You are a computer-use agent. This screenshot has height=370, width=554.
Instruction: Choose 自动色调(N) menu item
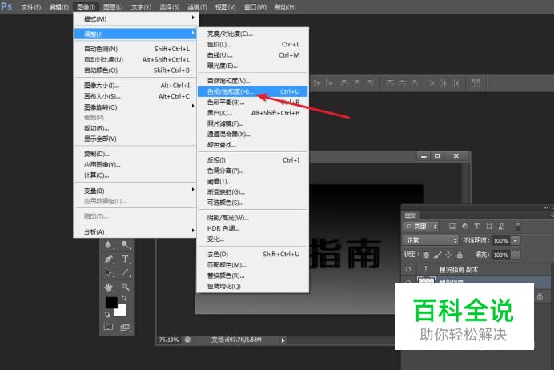pyautogui.click(x=136, y=49)
